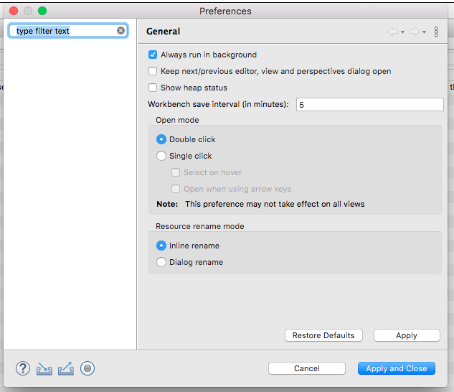Screen dimensions: 454x392
Task: Click the export preferences icon
Action: [66, 368]
